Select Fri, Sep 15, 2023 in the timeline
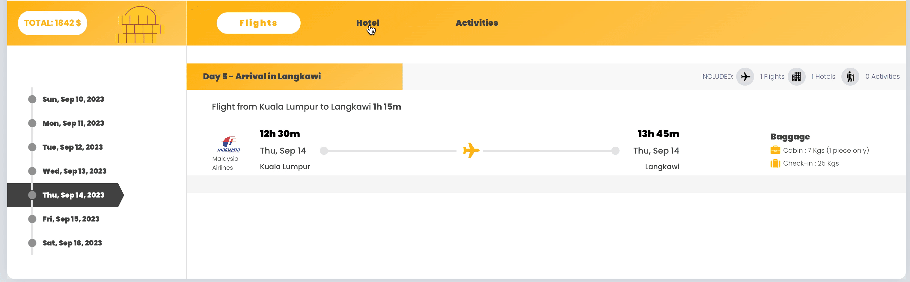Screen dimensions: 910x282 tap(71, 219)
